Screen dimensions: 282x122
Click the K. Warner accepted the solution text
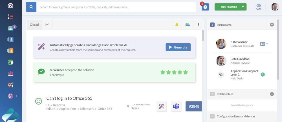tap(72, 70)
